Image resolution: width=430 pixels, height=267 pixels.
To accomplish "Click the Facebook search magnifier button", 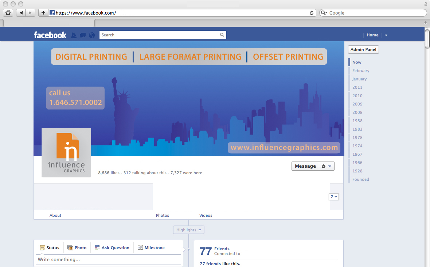I will (222, 35).
